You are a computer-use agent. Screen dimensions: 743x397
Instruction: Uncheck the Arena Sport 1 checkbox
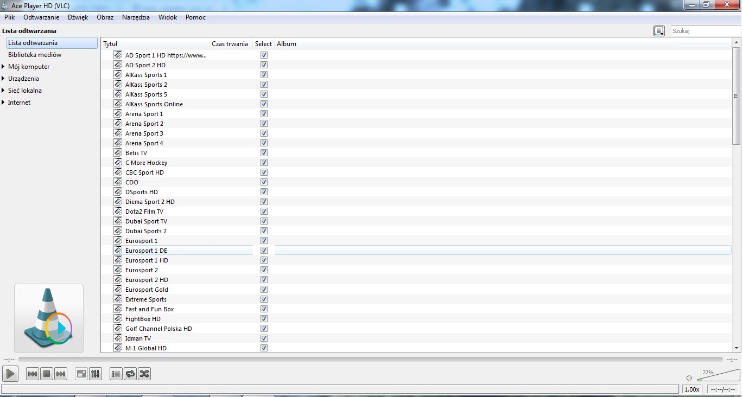pyautogui.click(x=264, y=114)
